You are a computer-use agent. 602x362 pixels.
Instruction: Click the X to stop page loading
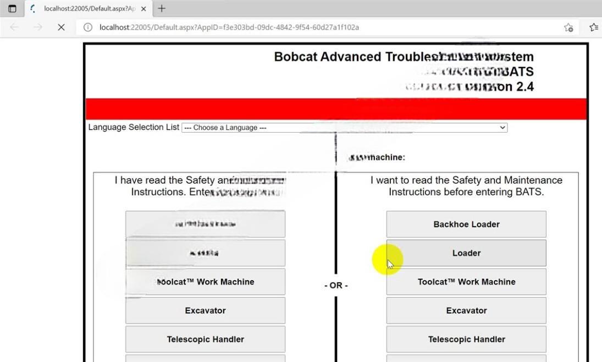coord(60,27)
